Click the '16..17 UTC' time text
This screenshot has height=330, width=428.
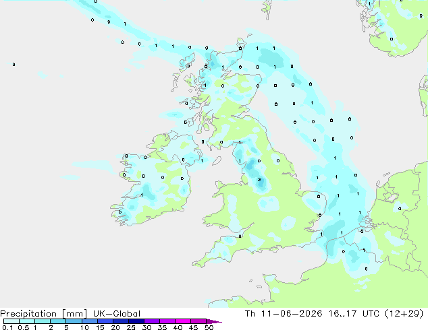(x=354, y=314)
